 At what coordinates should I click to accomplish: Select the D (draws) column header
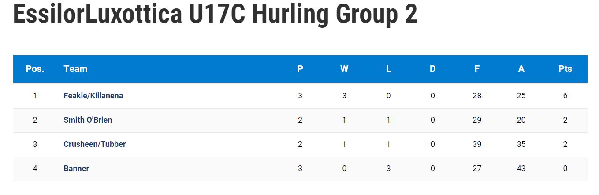click(x=433, y=69)
